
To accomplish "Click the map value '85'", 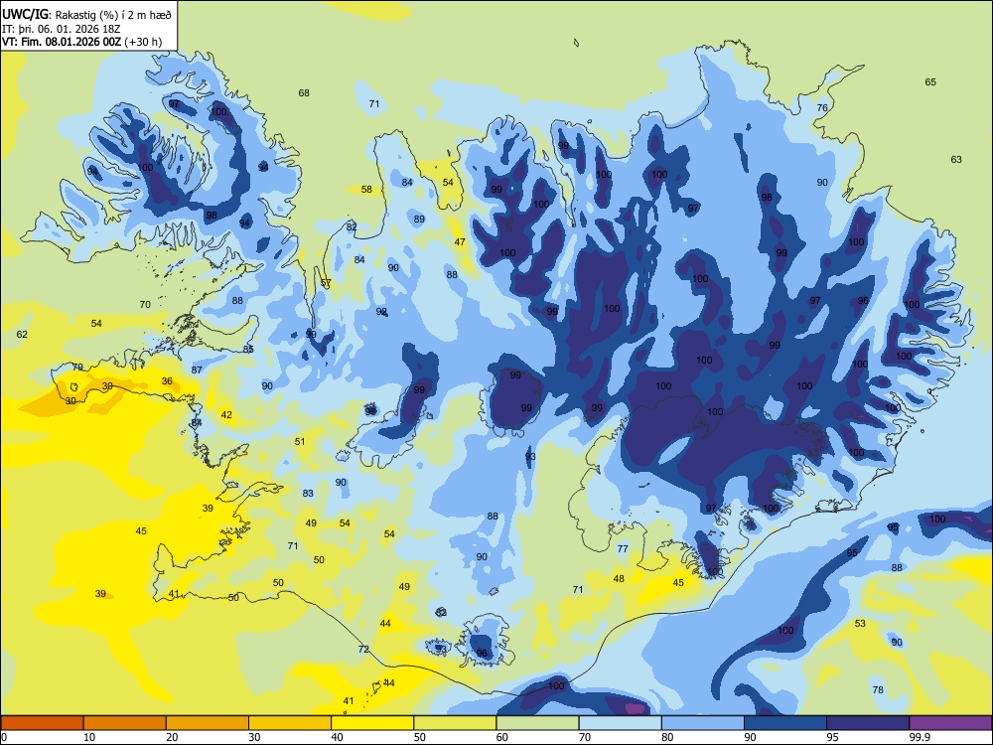I will [248, 349].
